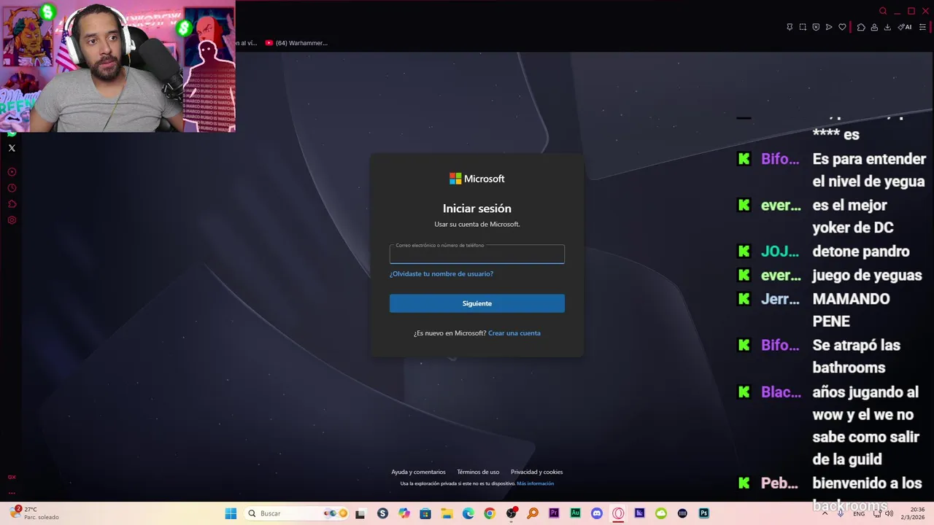Click chat message 'Se atrapó las bathrooms'
Viewport: 934px width, 525px height.
coord(857,356)
